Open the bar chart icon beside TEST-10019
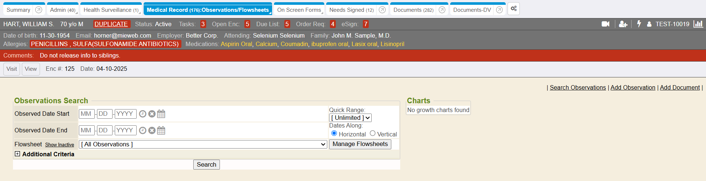706x181 pixels. click(698, 24)
